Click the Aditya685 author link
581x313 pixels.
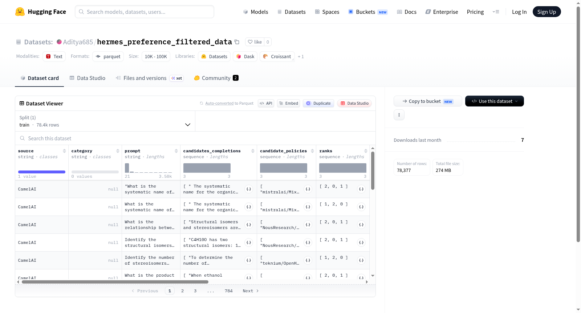[x=78, y=42]
